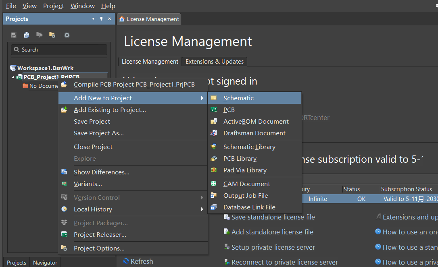The height and width of the screenshot is (267, 438).
Task: Click the Pad Via Library icon
Action: [214, 170]
